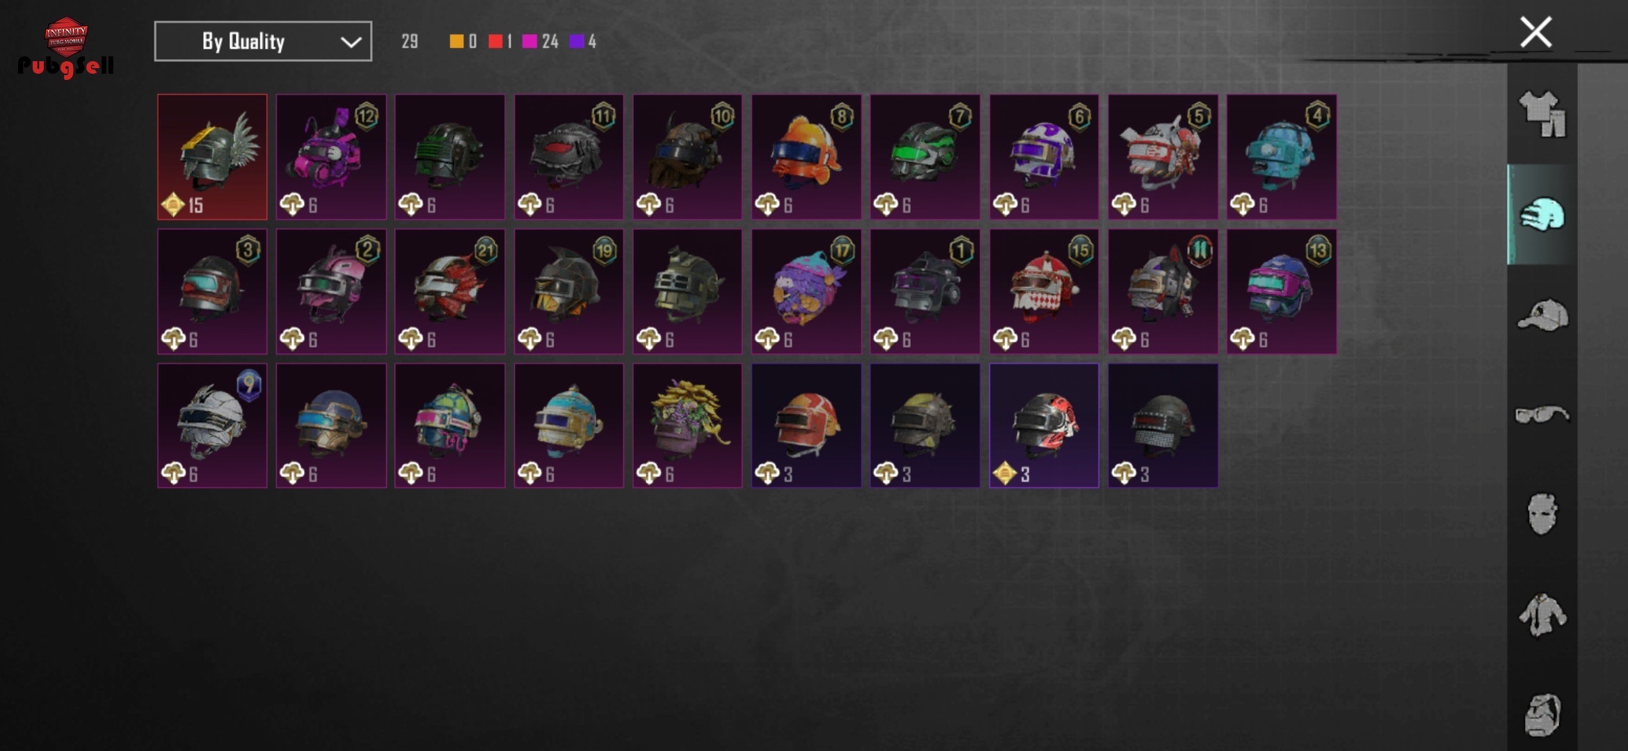Open the glasses category icon
Screen dimensions: 1628x751
coord(1542,414)
